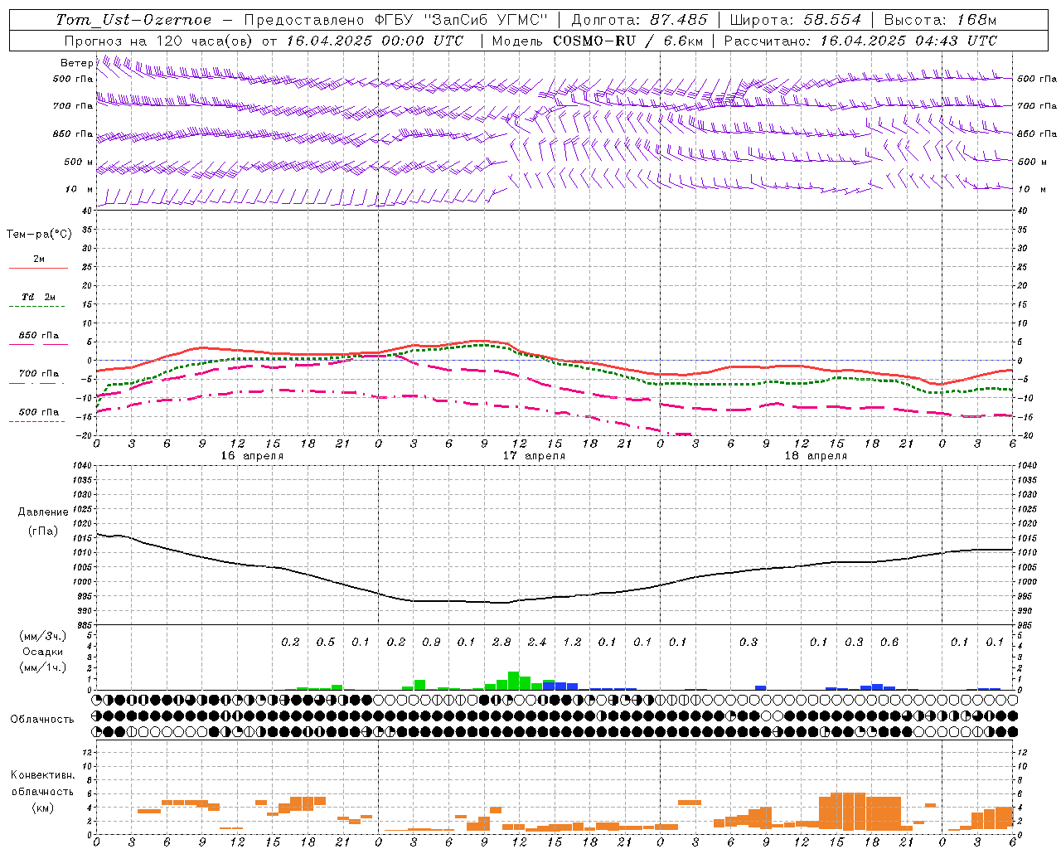
Task: Click the 'Облачность' cloud cover label
Action: (x=42, y=719)
